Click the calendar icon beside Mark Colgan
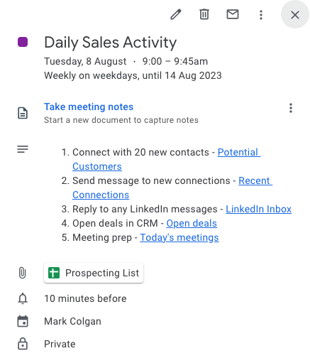Image resolution: width=310 pixels, height=363 pixels. (23, 321)
